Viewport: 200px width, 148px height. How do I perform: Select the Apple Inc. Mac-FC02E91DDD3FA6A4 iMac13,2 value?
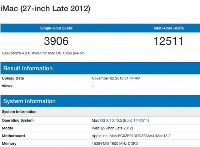[x=131, y=136]
